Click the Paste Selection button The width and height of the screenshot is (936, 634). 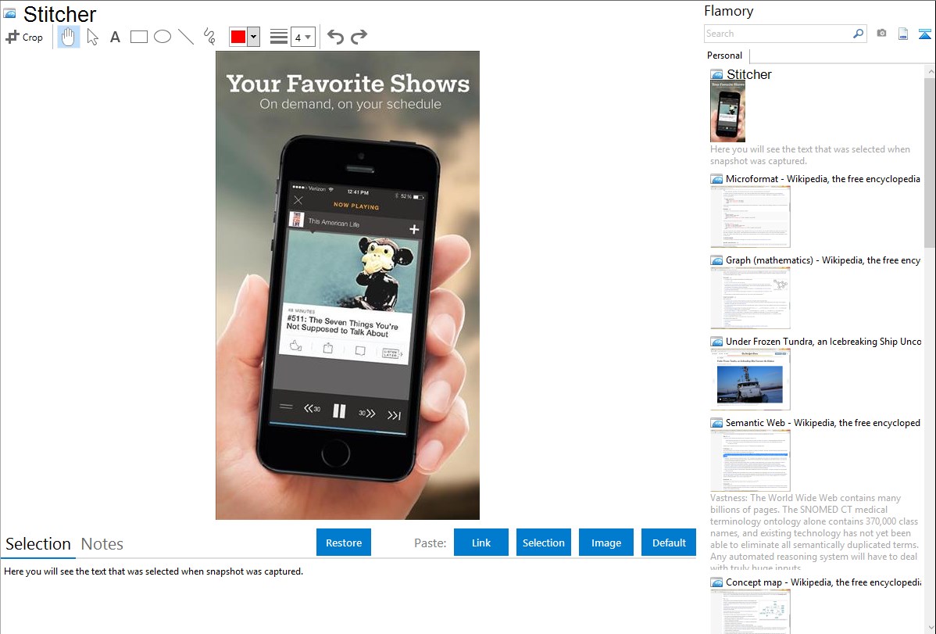[x=544, y=543]
